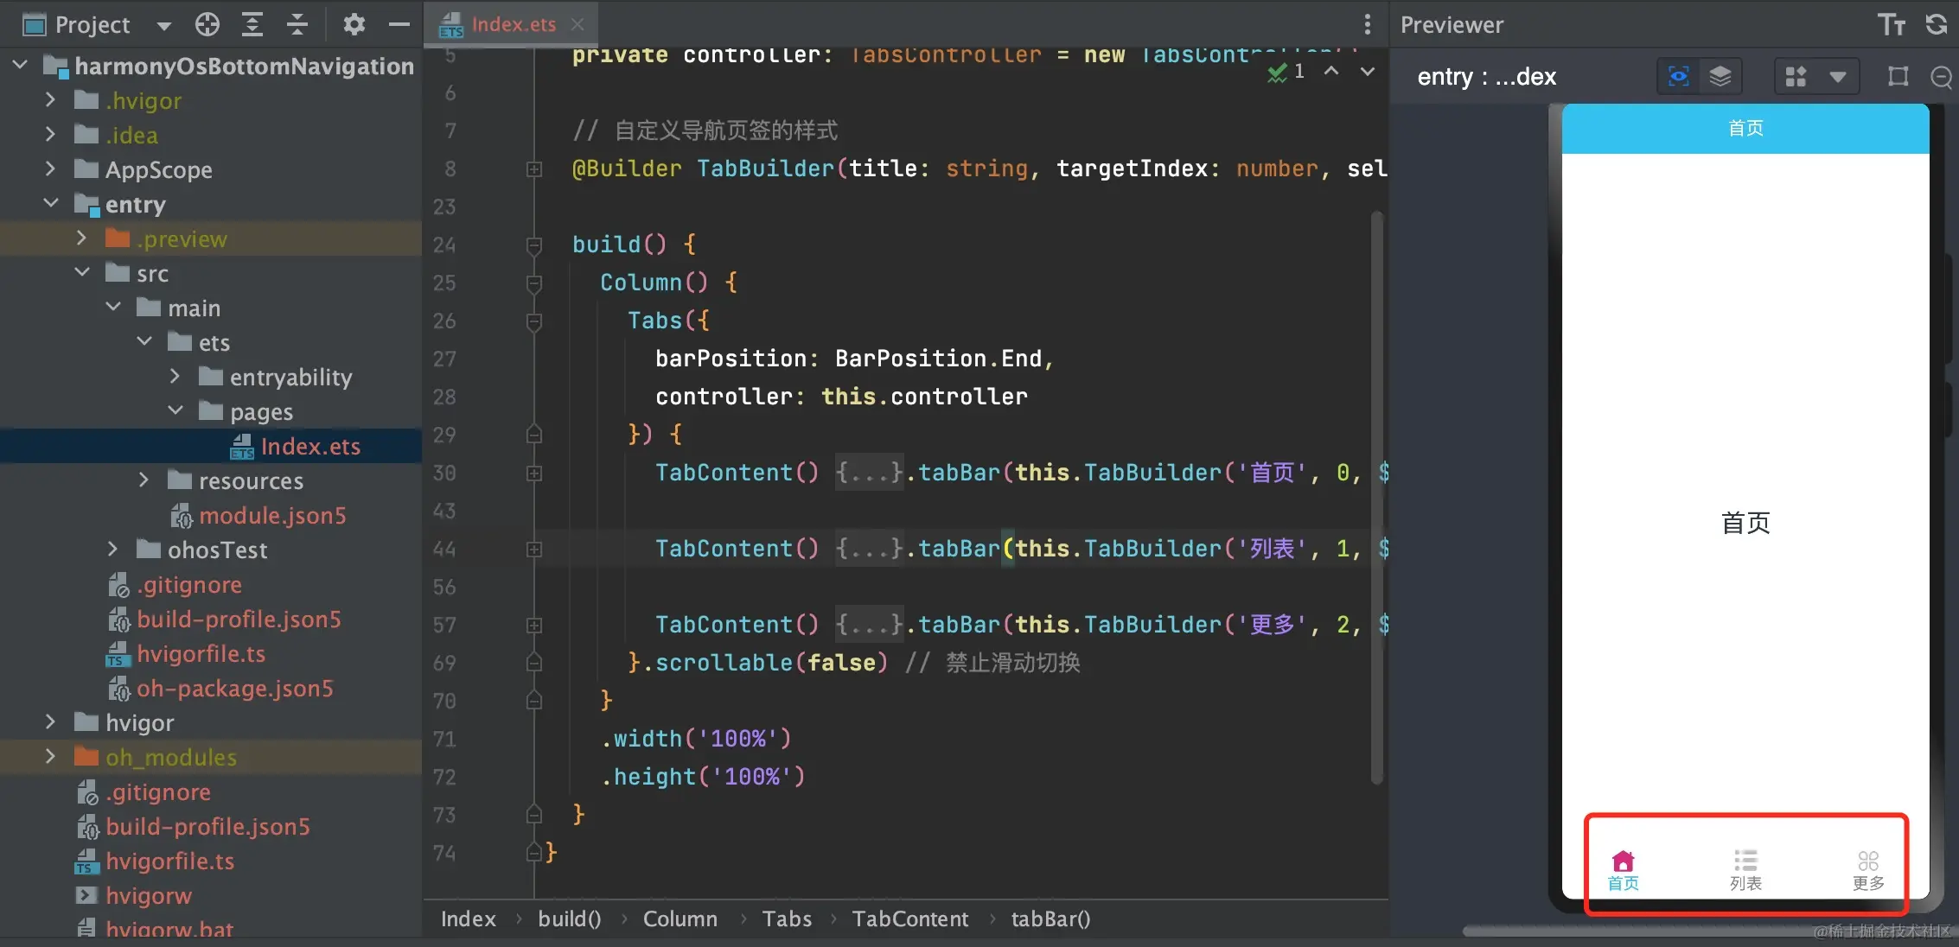Click the locate file target icon

[207, 24]
